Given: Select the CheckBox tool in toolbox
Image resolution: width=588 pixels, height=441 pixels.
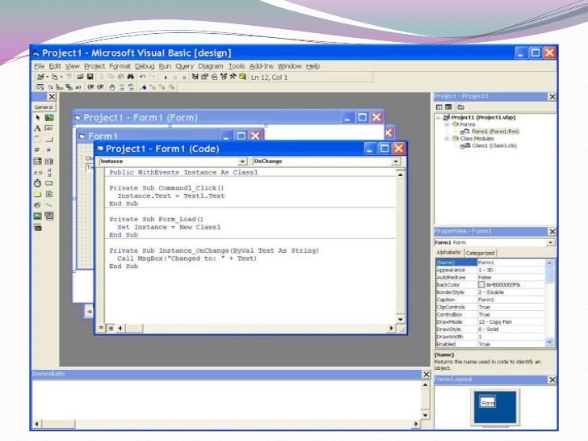Looking at the screenshot, I should [37, 150].
